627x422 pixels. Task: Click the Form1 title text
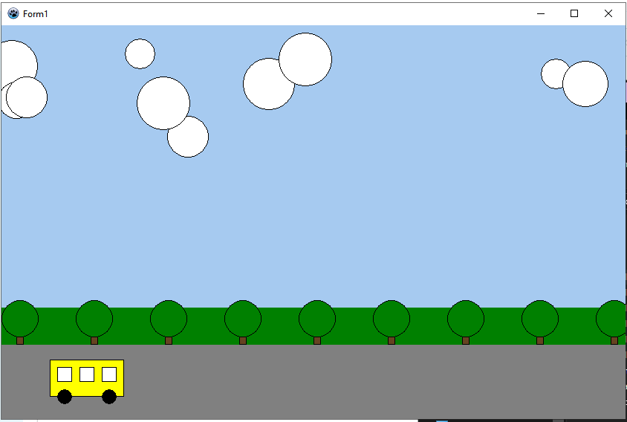pos(36,14)
